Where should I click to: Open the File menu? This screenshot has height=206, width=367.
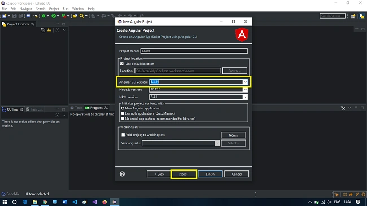5,9
